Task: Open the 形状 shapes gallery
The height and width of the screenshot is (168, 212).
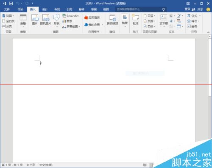Action: (56, 21)
